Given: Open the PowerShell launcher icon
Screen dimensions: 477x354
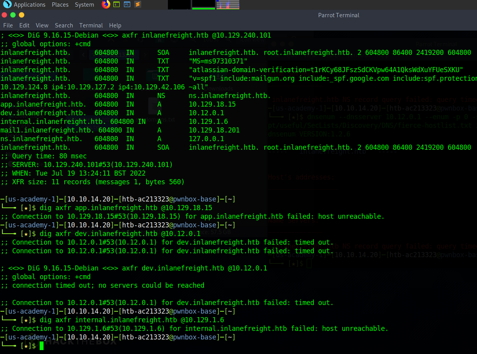Looking at the screenshot, I should pyautogui.click(x=127, y=5).
